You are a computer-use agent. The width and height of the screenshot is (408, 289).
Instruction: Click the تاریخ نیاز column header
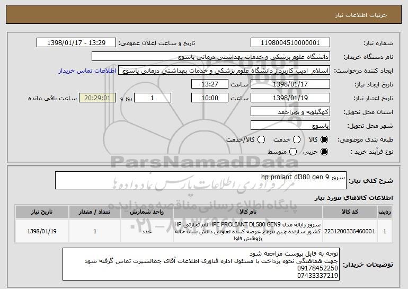click(42, 212)
